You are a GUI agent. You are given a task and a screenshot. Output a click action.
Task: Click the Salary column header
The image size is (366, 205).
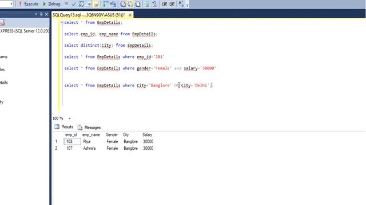[148, 135]
